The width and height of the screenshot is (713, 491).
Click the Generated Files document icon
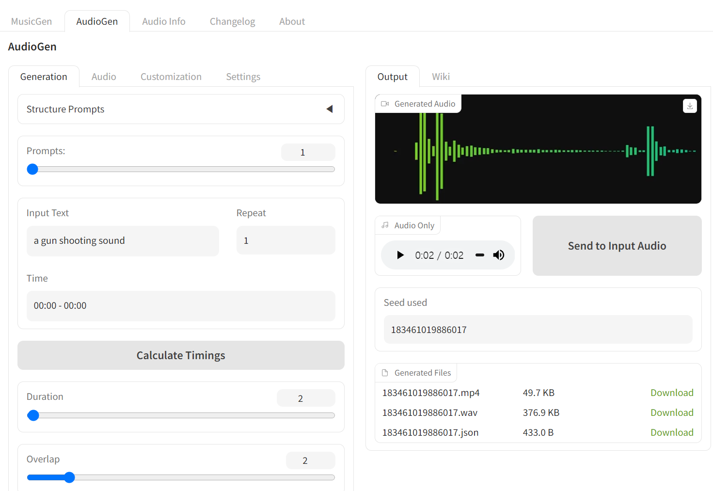(385, 373)
